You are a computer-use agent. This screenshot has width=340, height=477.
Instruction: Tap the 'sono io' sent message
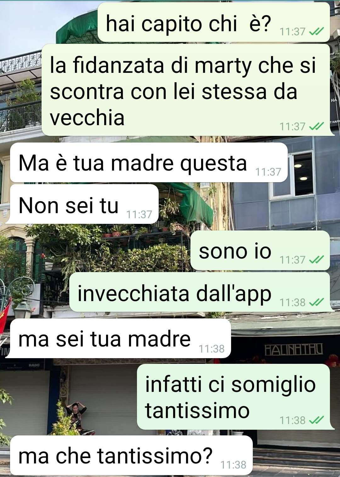point(260,250)
